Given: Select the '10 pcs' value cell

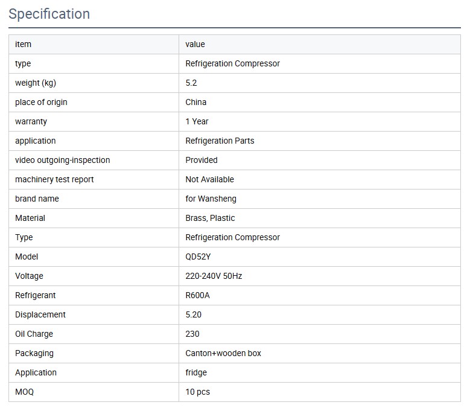Looking at the screenshot, I should [197, 392].
